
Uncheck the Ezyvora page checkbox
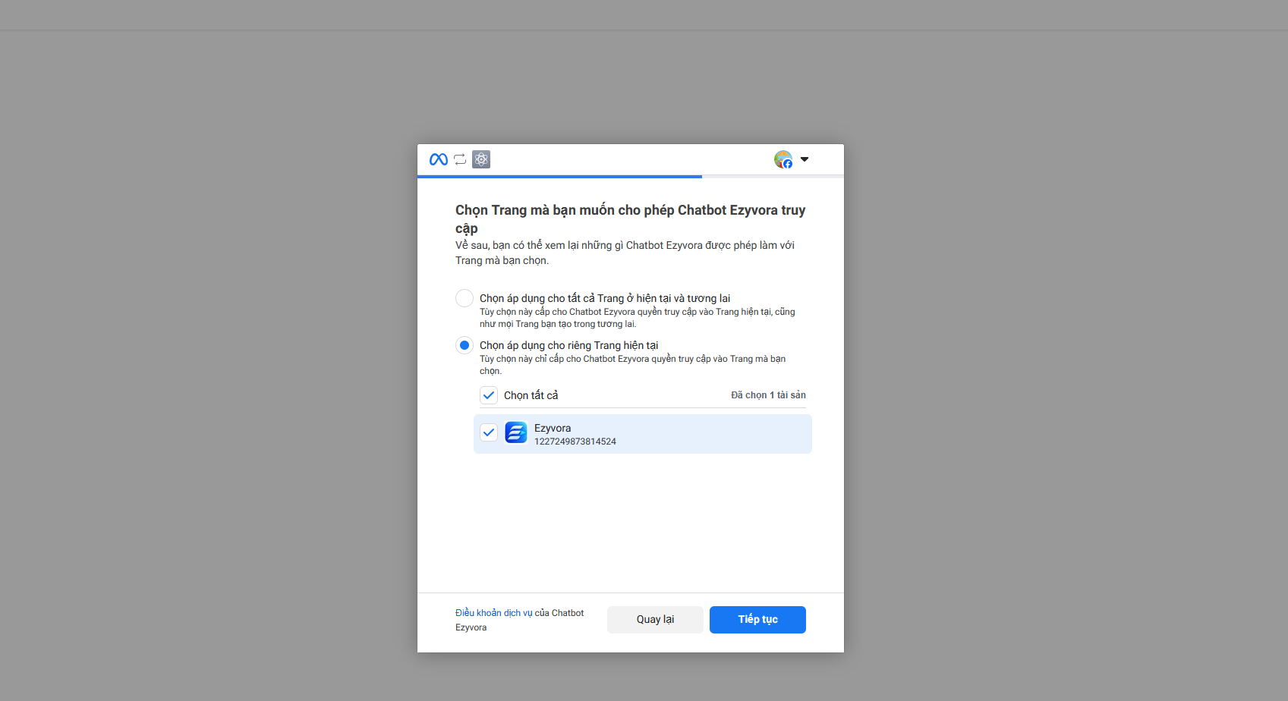pos(489,432)
